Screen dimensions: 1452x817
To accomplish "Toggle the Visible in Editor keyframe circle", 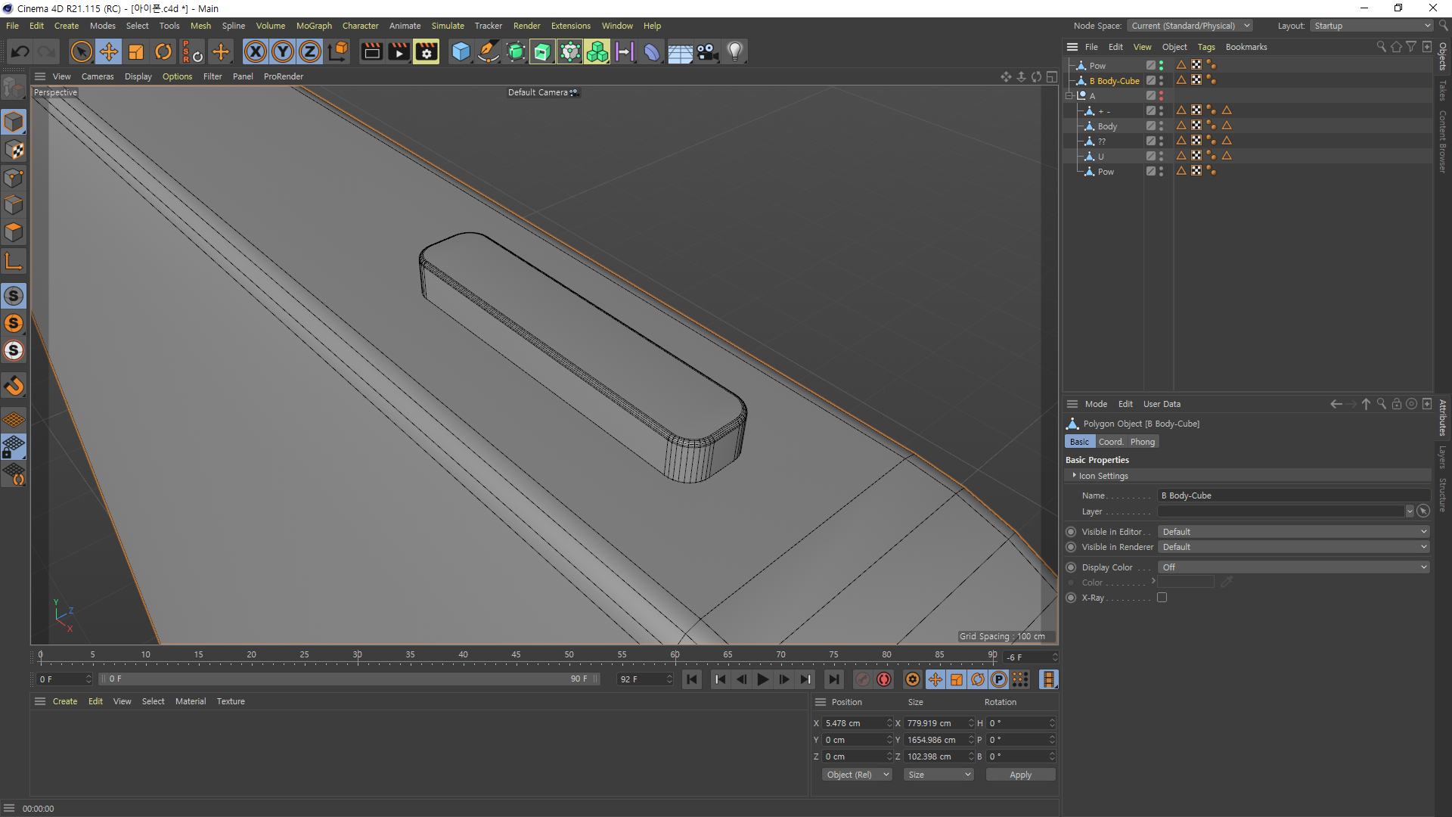I will [1071, 532].
